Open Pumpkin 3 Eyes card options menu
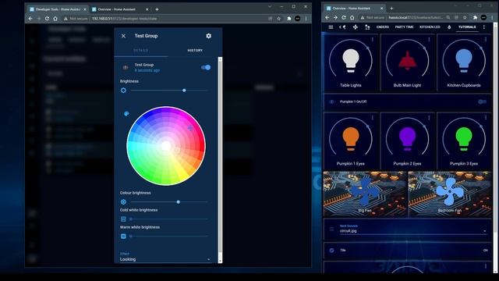The height and width of the screenshot is (281, 499). pos(486,118)
